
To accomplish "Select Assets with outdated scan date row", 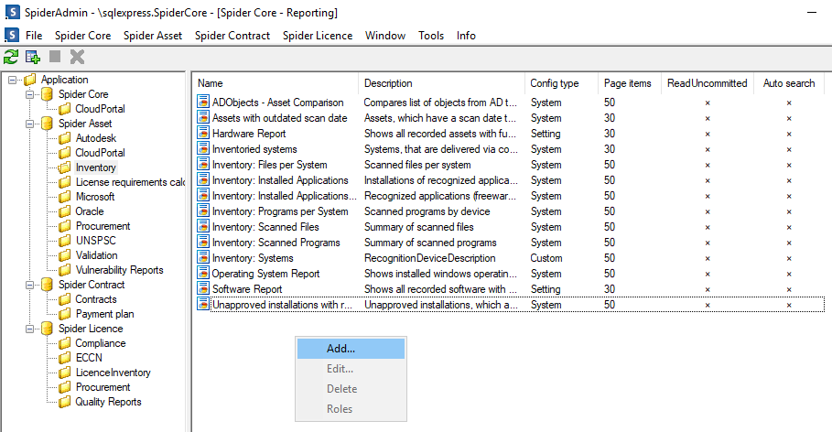I will coord(510,118).
